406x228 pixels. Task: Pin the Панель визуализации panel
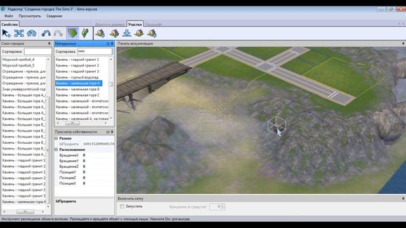click(x=403, y=44)
